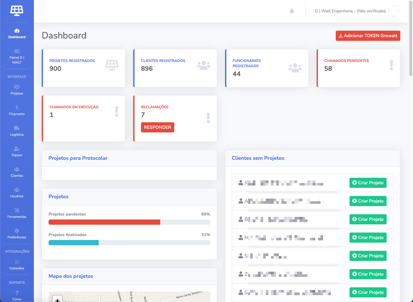Click first Criar Projeto button in list
Image resolution: width=413 pixels, height=302 pixels.
[368, 183]
